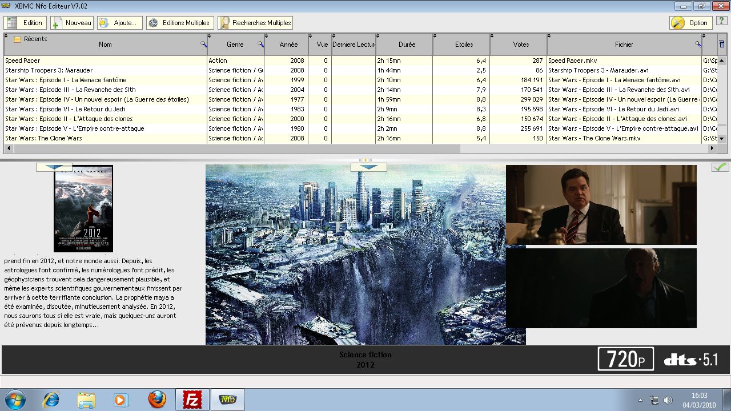
Task: Click the Nfo Editeur taskbar button
Action: point(228,400)
